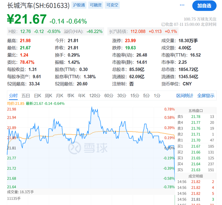The height and width of the screenshot is (205, 222).
Task: Select the 60分 interval tab
Action: 109,96
